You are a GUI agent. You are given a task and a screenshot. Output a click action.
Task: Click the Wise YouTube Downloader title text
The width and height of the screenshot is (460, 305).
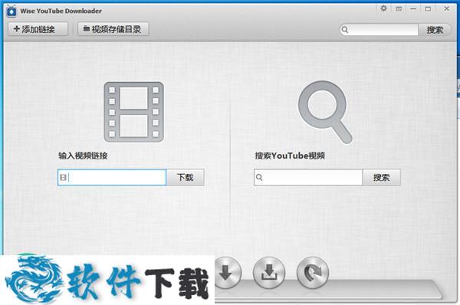[x=61, y=11]
